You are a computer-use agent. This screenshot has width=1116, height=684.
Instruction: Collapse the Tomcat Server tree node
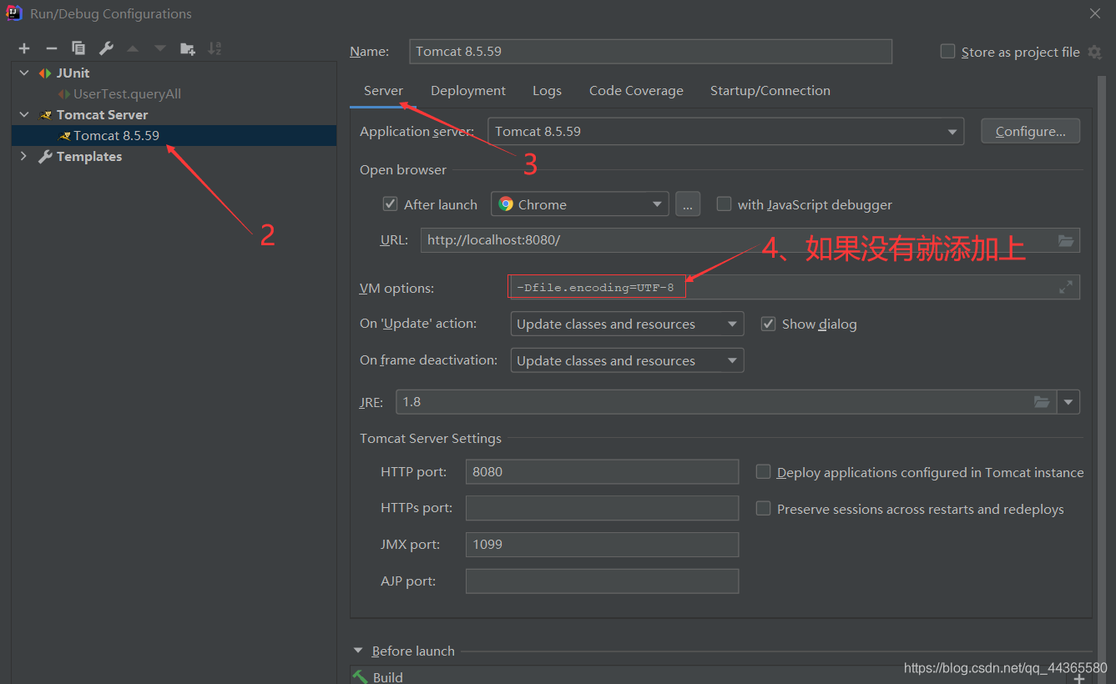(24, 115)
